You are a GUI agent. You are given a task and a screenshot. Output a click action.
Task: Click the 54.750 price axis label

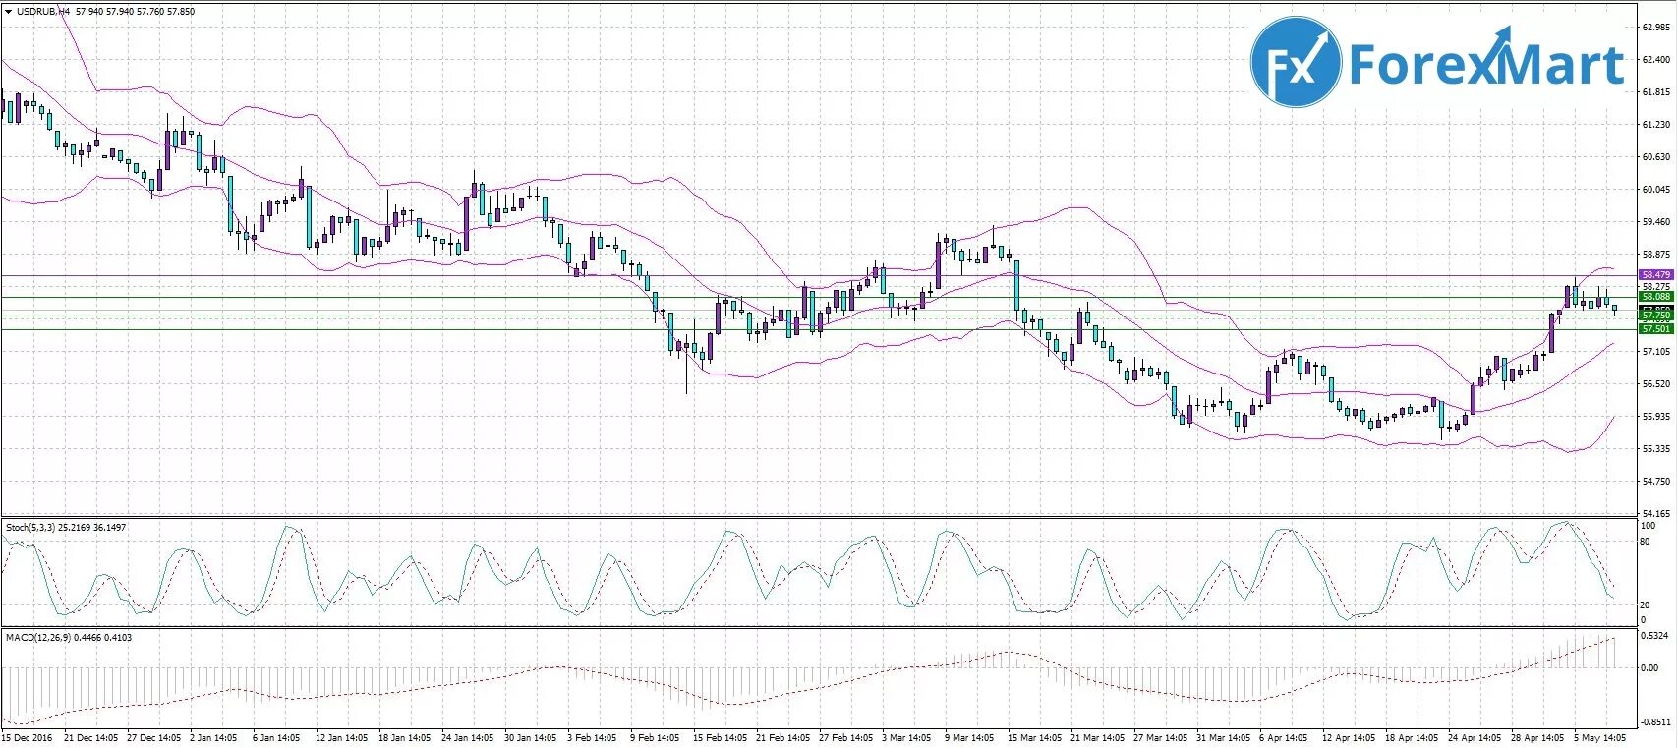1656,482
